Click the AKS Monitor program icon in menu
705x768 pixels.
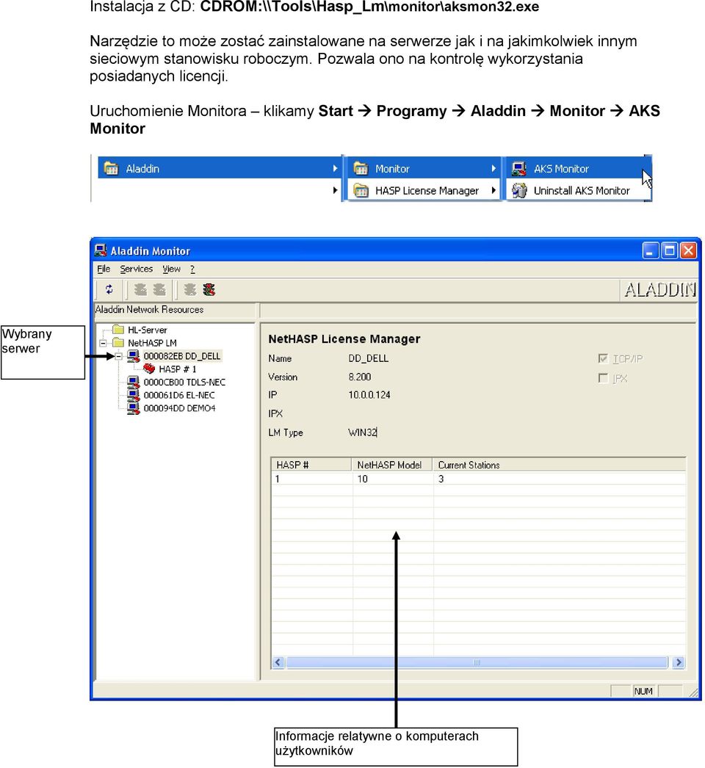click(518, 168)
